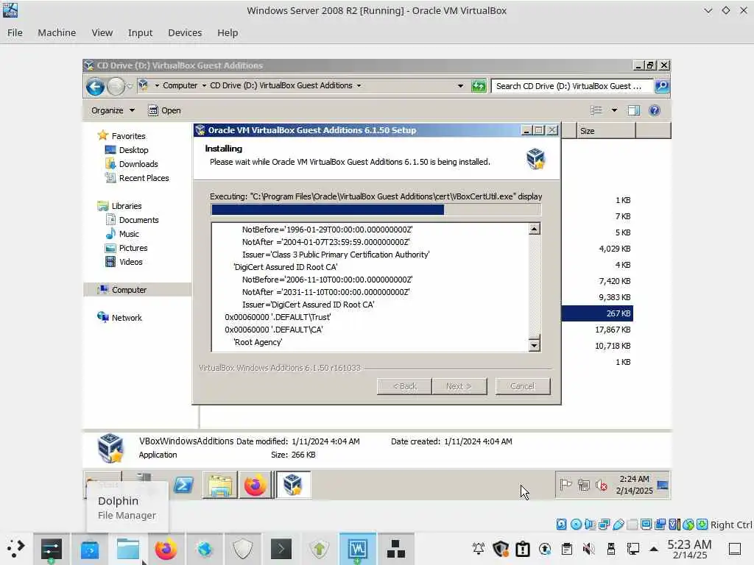The width and height of the screenshot is (754, 565).
Task: Open Windows Explorer from the guest taskbar
Action: tap(220, 486)
